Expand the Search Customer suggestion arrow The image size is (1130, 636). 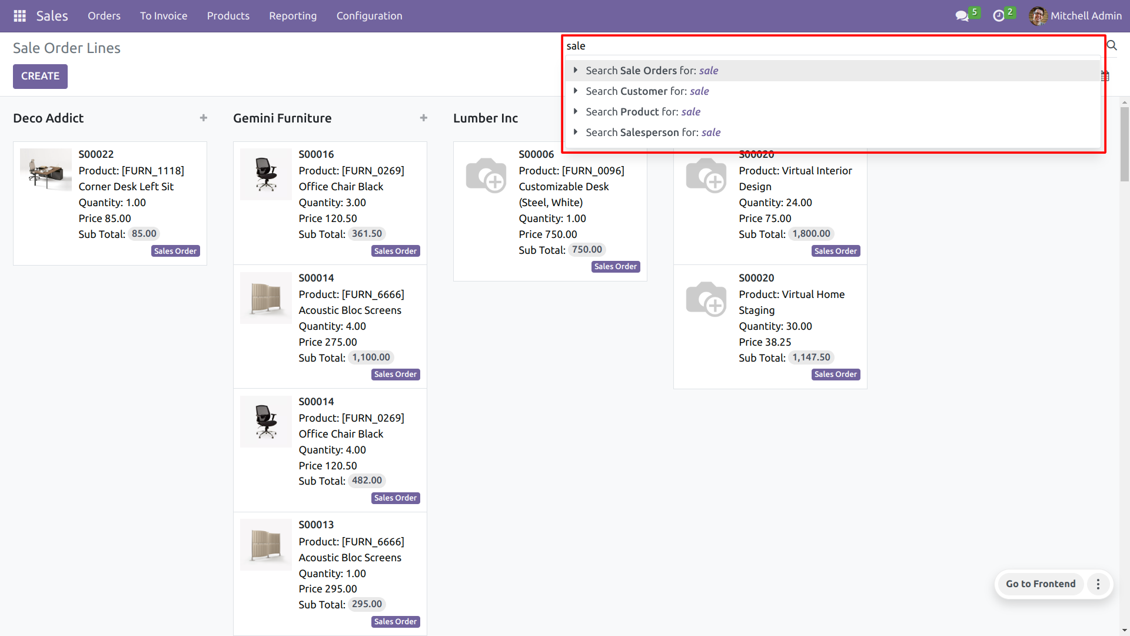click(576, 91)
